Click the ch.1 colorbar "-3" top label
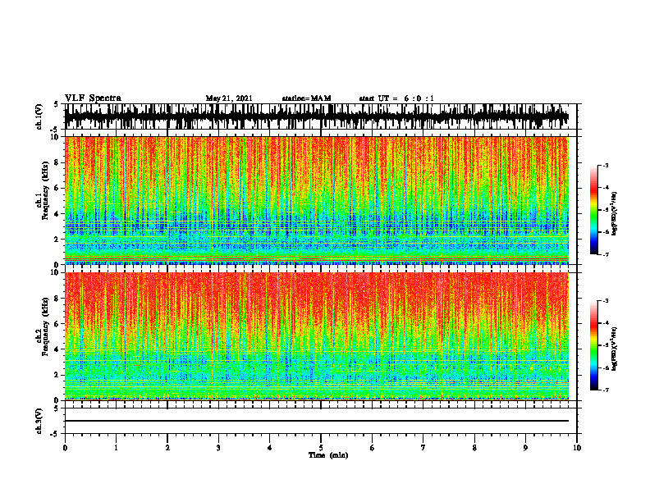The height and width of the screenshot is (502, 650). (x=606, y=166)
